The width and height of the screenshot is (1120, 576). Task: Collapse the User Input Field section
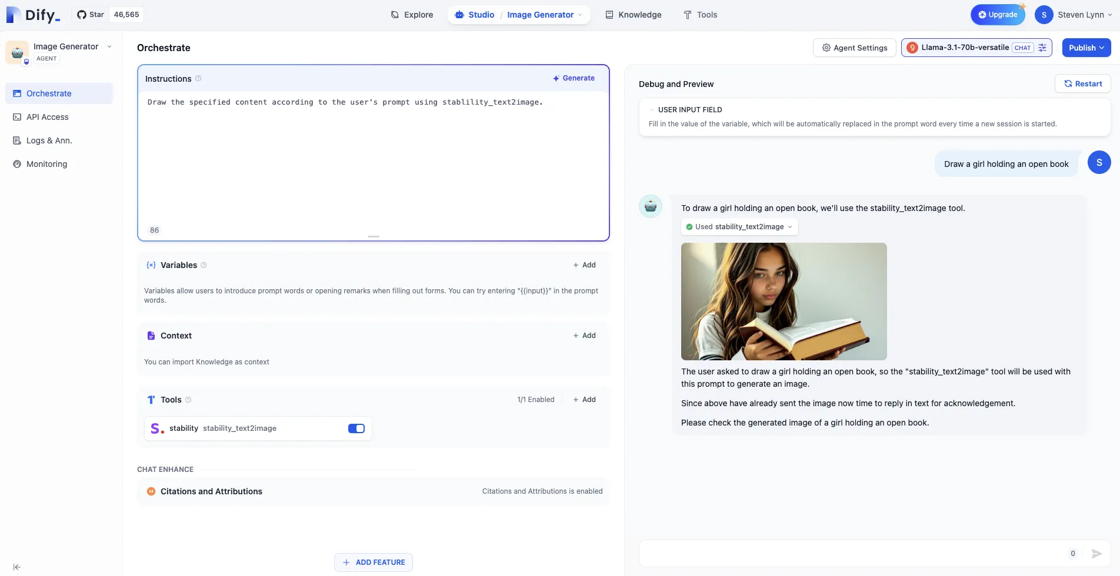[652, 110]
